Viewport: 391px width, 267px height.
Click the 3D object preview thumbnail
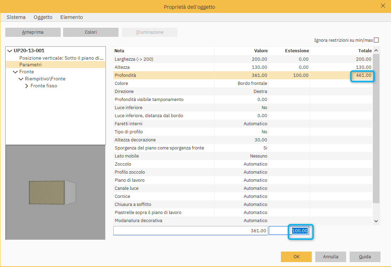pyautogui.click(x=55, y=193)
